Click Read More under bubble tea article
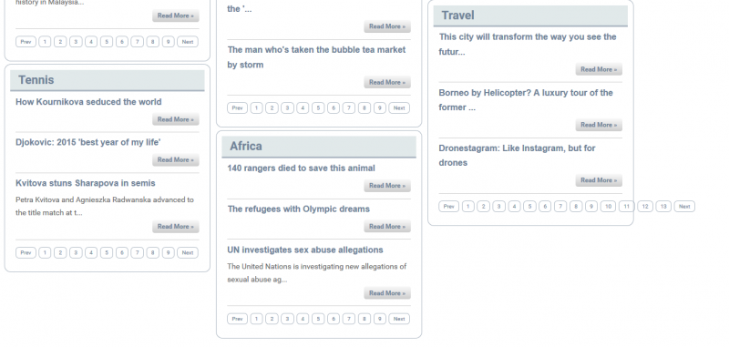This screenshot has width=729, height=347. (387, 82)
